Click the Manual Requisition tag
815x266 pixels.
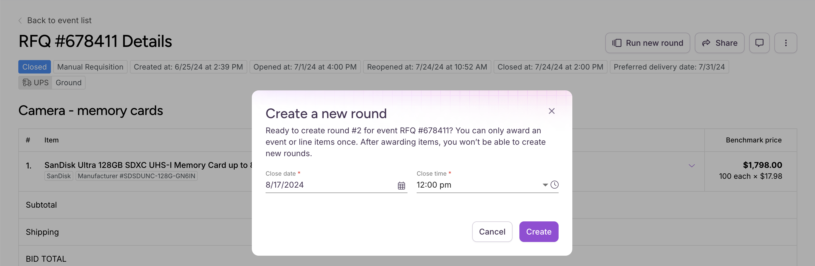tap(90, 67)
